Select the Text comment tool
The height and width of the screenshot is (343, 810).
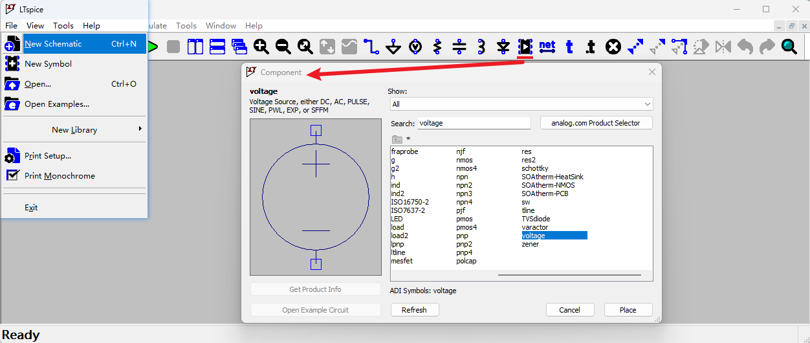pyautogui.click(x=569, y=47)
